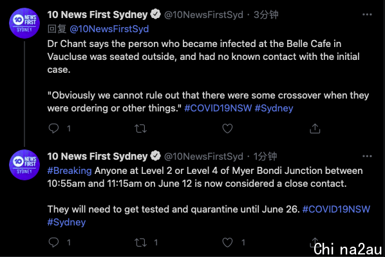Open 10 News First Sydney name on first tweet
This screenshot has width=385, height=257.
[x=97, y=15]
